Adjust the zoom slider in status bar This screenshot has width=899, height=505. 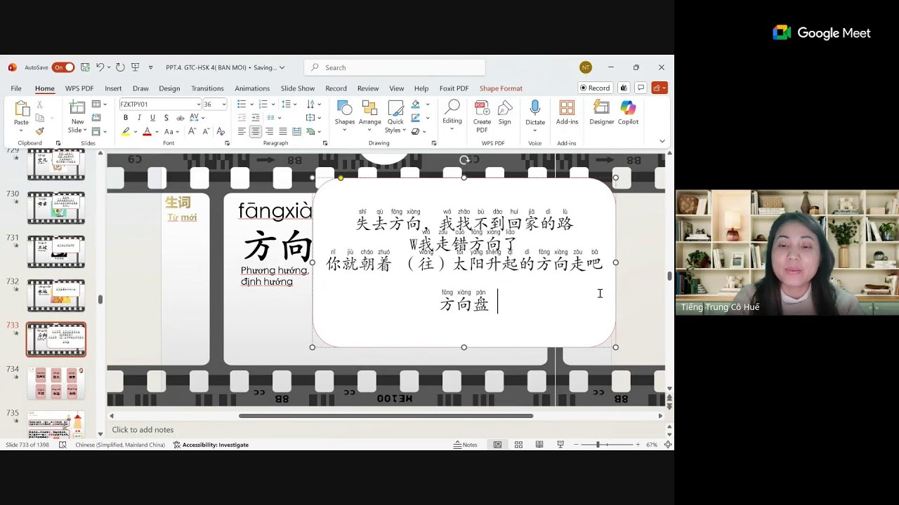(x=598, y=445)
